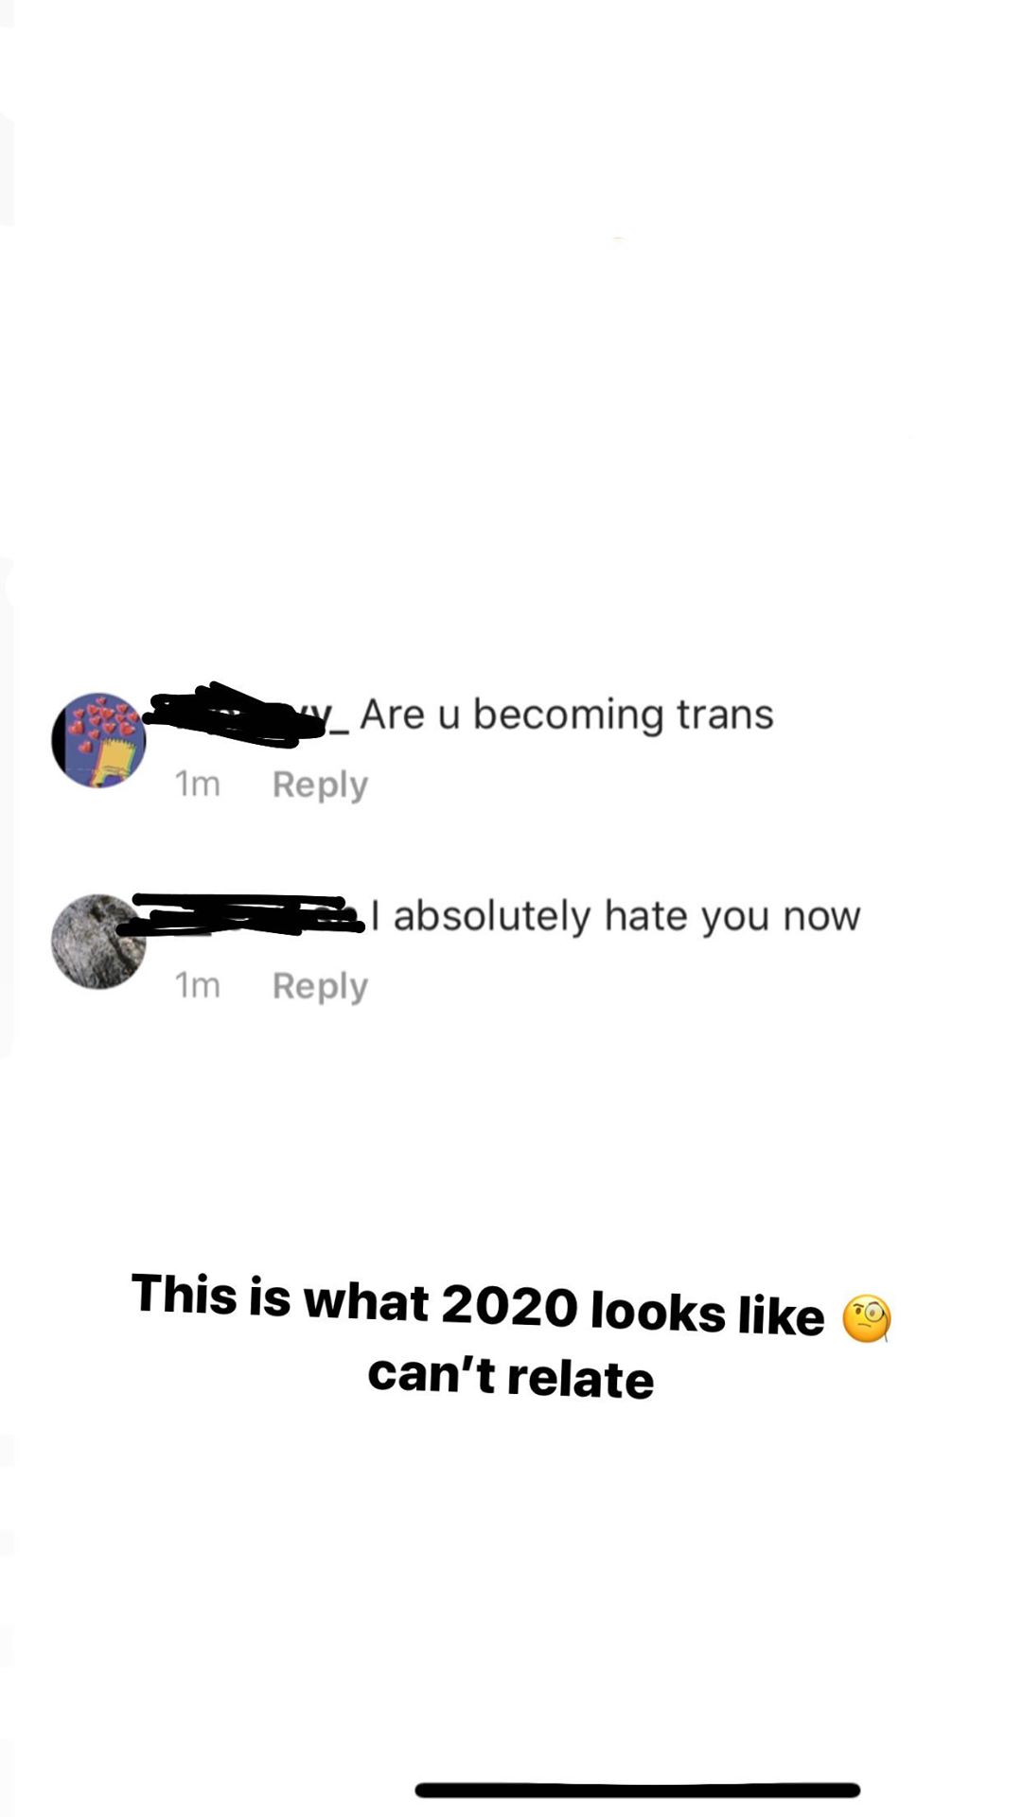Image resolution: width=1022 pixels, height=1817 pixels.
Task: Select the 'I absolutely hate you now' text
Action: click(616, 916)
